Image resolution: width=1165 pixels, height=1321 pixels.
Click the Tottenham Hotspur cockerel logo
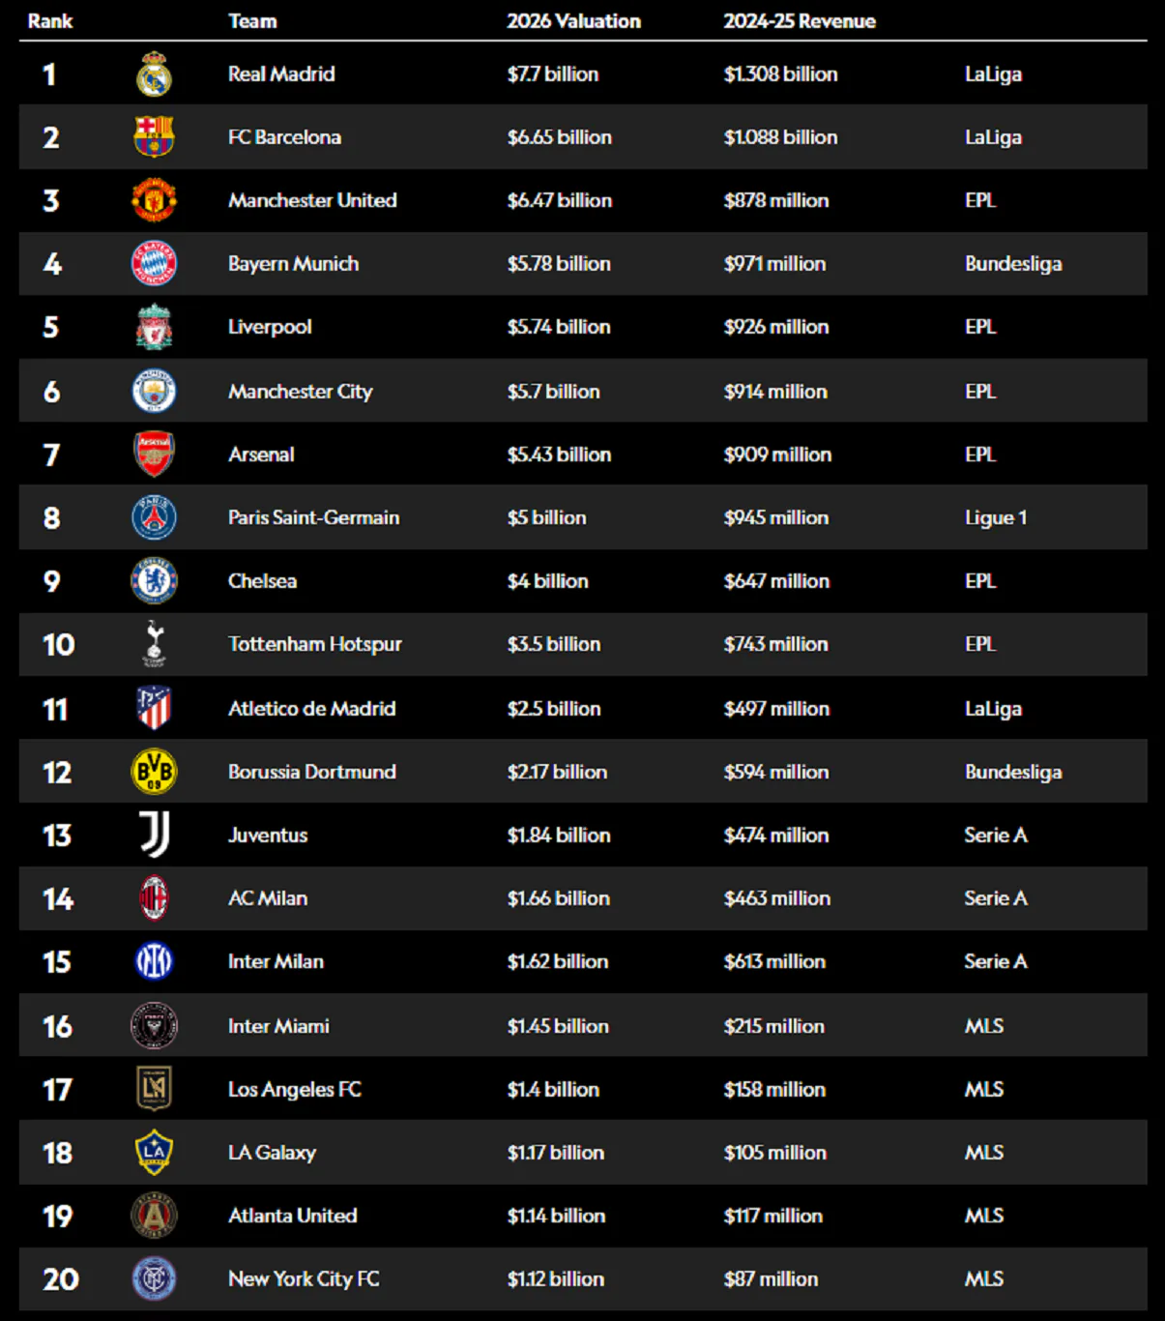pyautogui.click(x=154, y=644)
